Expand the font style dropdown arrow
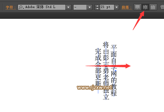This screenshot has width=164, height=112. coord(90,7)
